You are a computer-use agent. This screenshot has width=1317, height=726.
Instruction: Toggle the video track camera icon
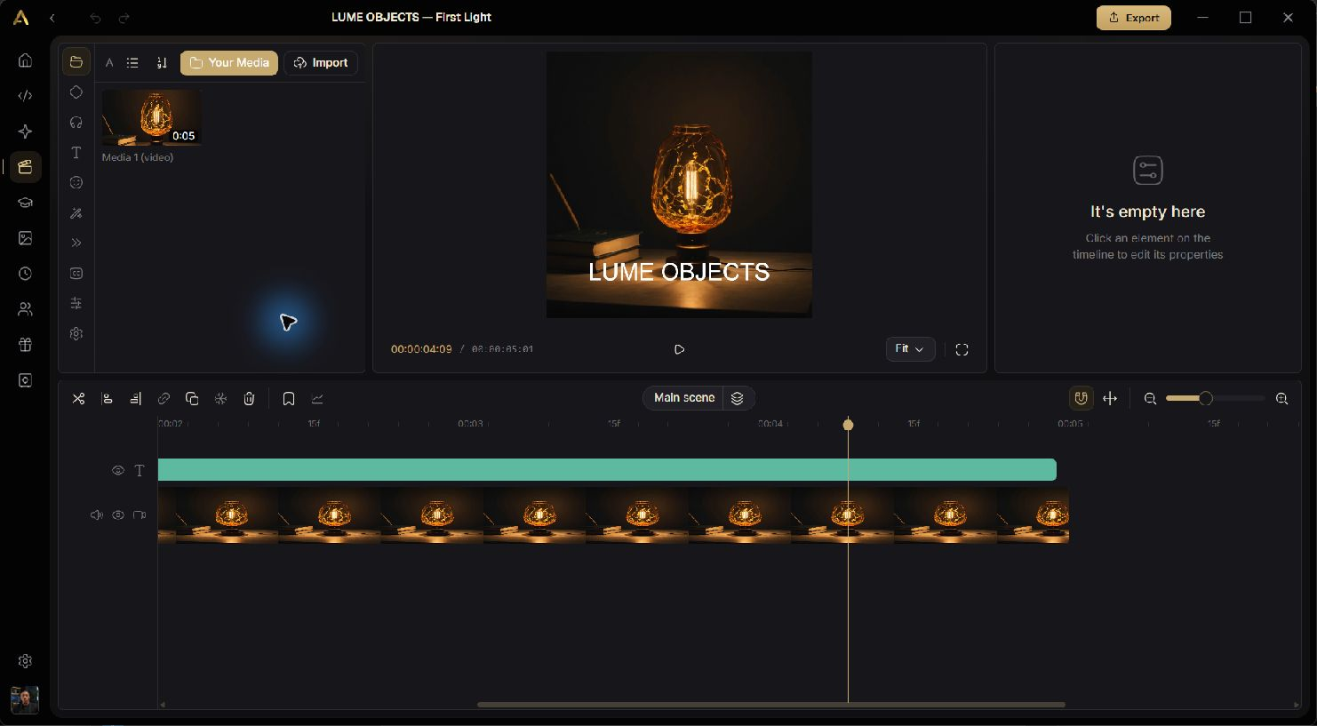pos(140,515)
